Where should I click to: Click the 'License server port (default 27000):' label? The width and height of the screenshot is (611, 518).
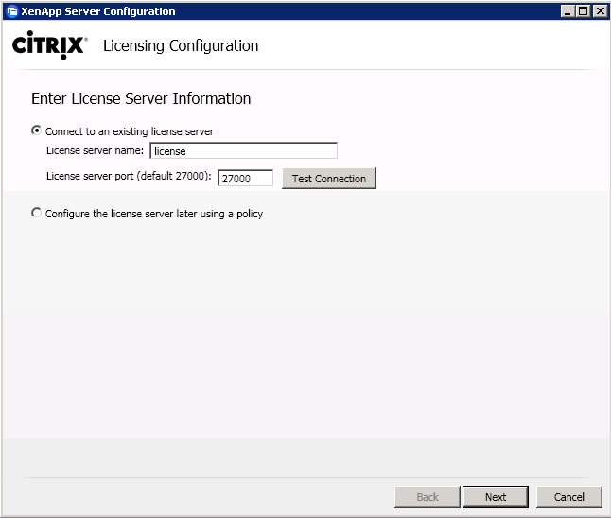point(129,176)
